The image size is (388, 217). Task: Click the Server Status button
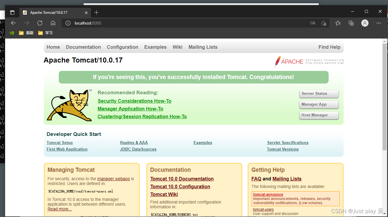[x=319, y=94]
